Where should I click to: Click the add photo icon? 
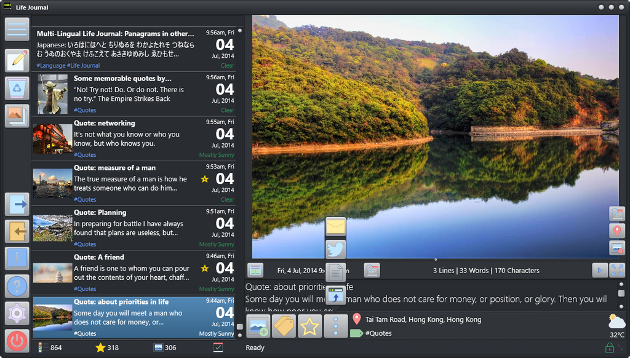pyautogui.click(x=258, y=326)
